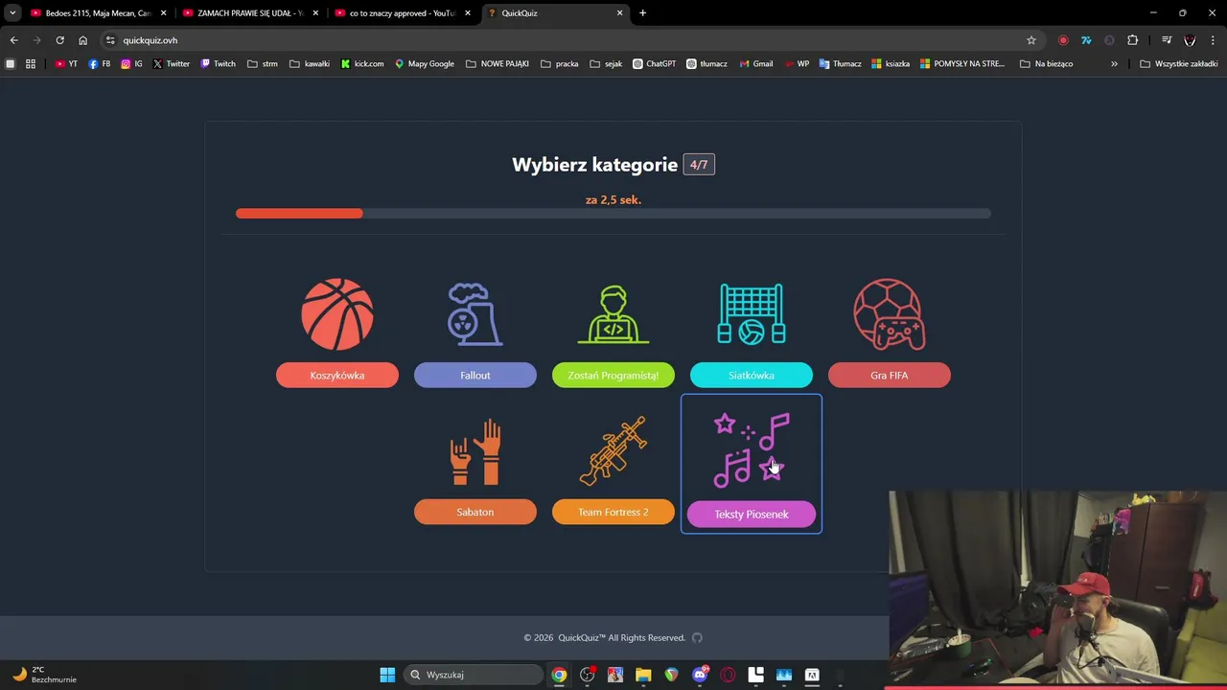Image resolution: width=1227 pixels, height=690 pixels.
Task: Reload the quickquiz.ovh page
Action: click(59, 40)
